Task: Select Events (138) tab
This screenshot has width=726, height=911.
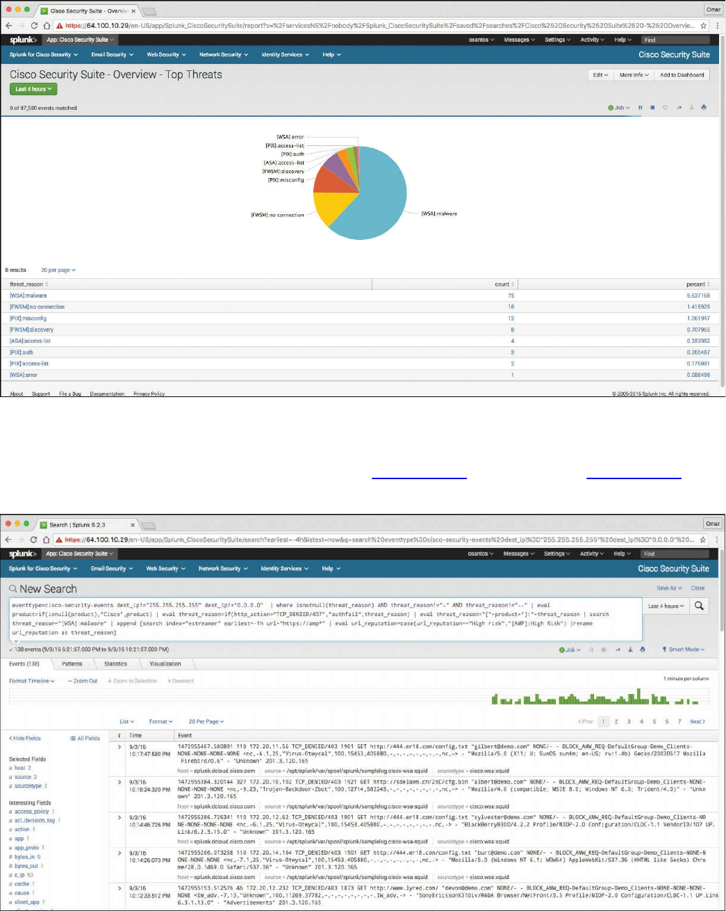Action: pyautogui.click(x=24, y=664)
